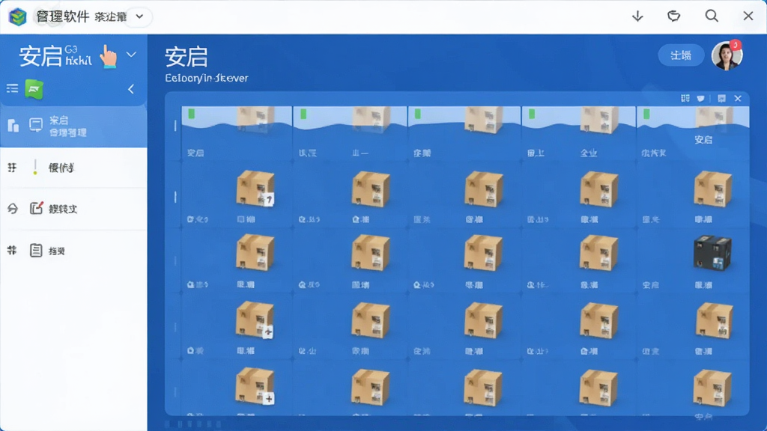Open sidebar item with yellow exclamation mark
The height and width of the screenshot is (431, 767).
click(73, 168)
